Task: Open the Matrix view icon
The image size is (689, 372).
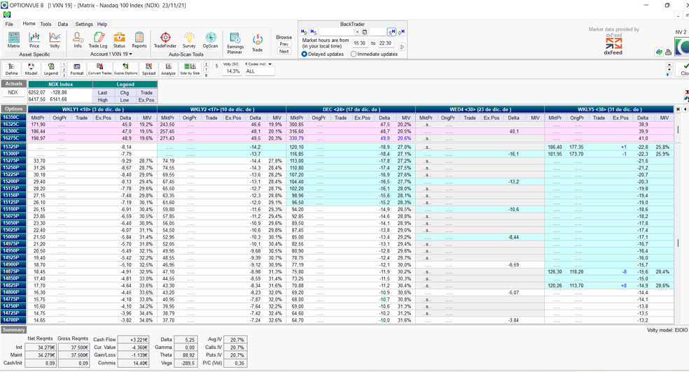Action: point(13,40)
